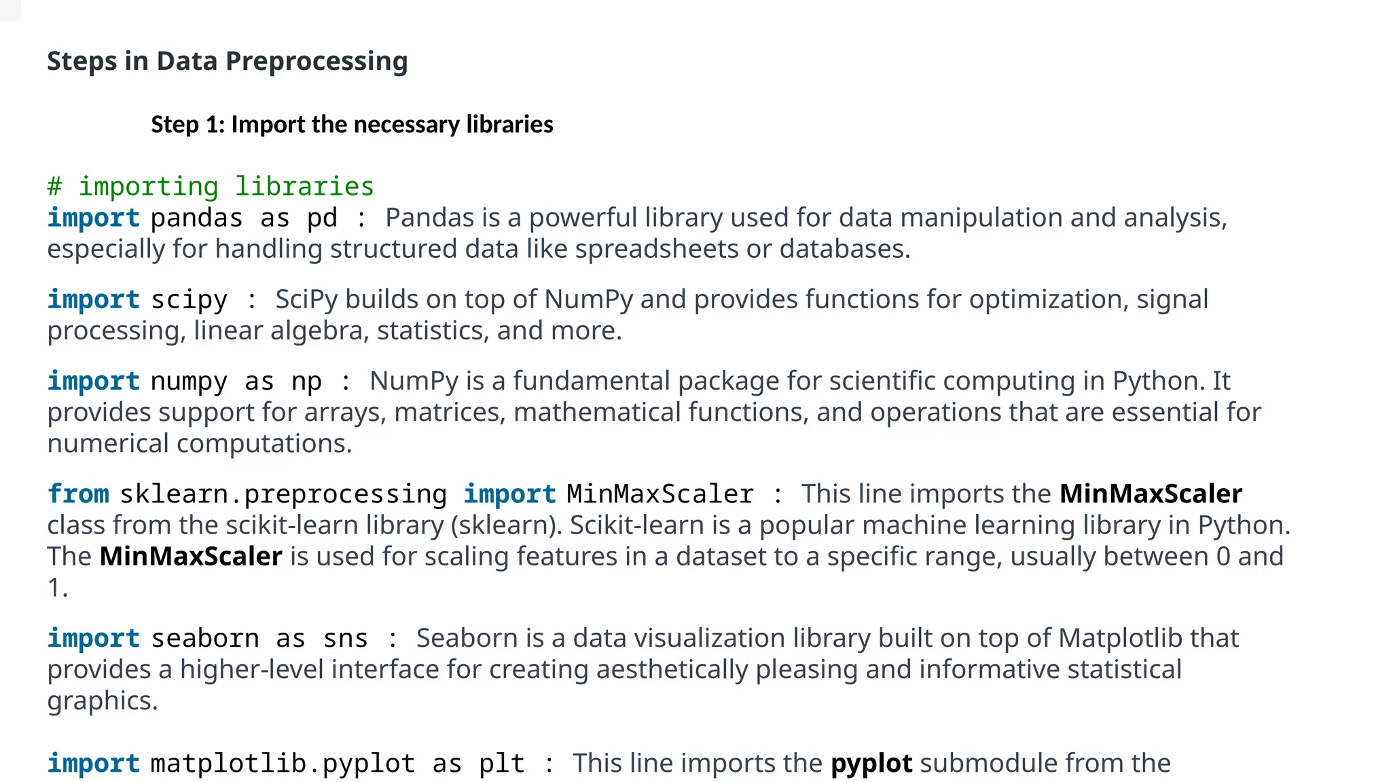Click the 'import' keyword before matplotlib.pyplot
This screenshot has height=782, width=1391.
point(93,764)
